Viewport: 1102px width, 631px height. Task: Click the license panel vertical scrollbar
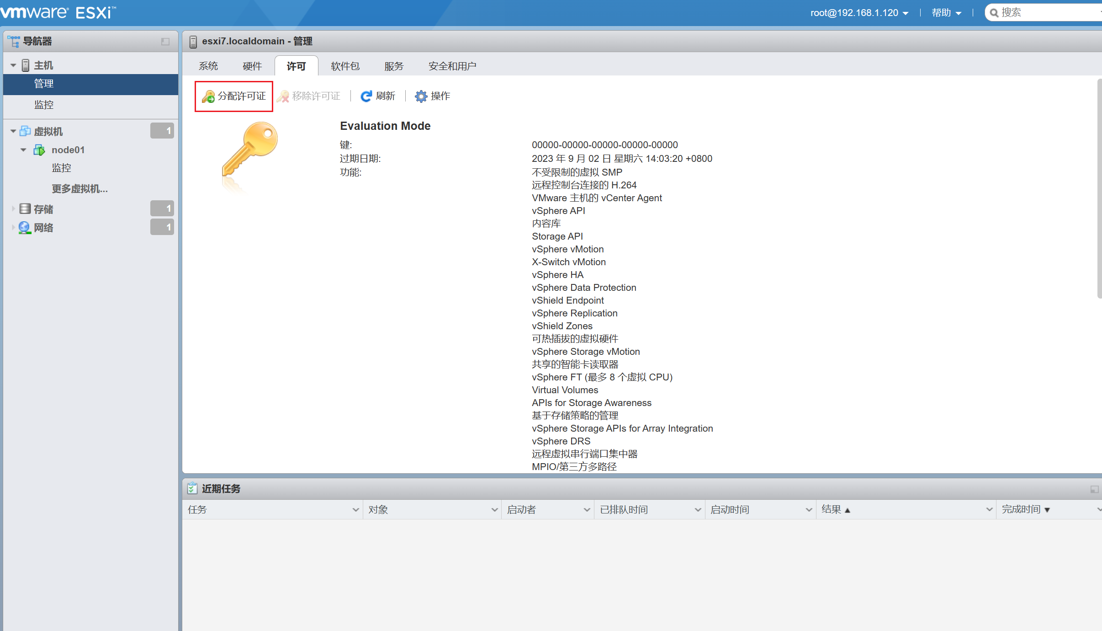[x=1099, y=189]
